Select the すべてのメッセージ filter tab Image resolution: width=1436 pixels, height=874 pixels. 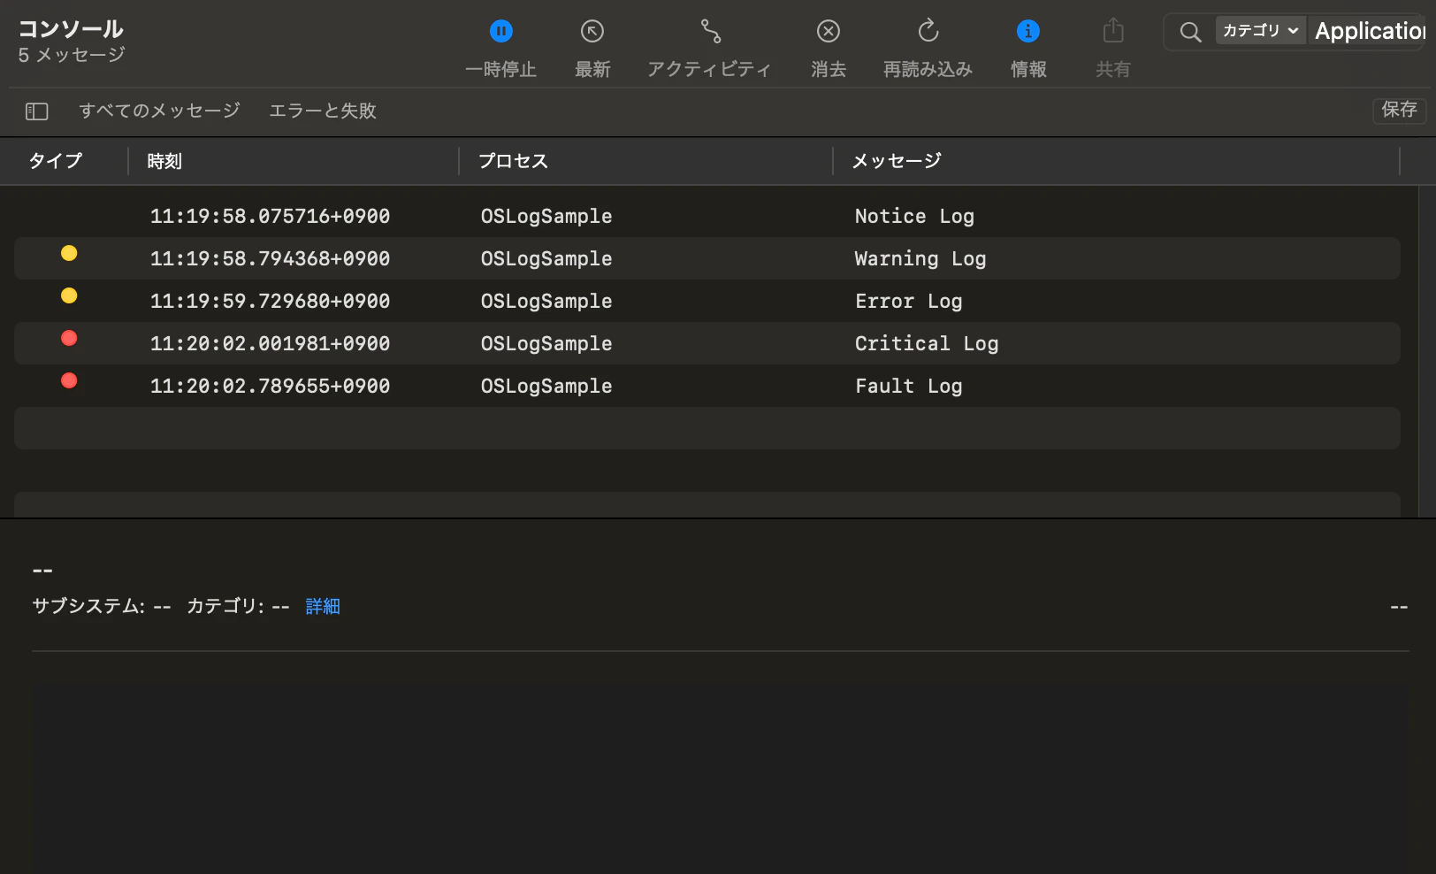coord(159,111)
